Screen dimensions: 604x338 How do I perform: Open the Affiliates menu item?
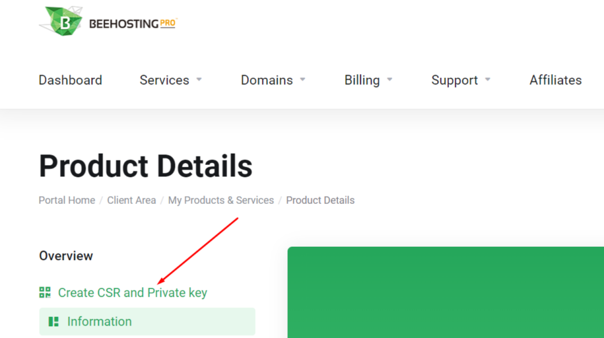[555, 80]
